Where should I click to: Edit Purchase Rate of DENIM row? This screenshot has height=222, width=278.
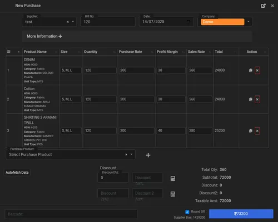pyautogui.click(x=136, y=70)
